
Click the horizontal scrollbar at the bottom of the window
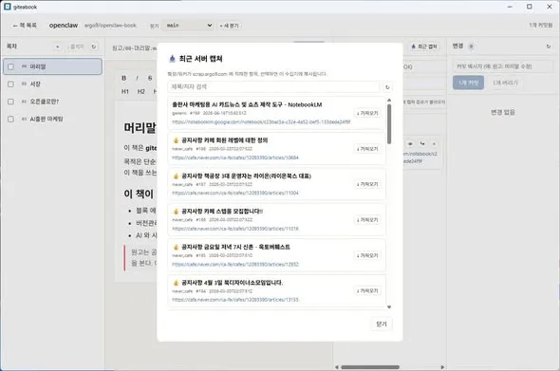pos(370,367)
